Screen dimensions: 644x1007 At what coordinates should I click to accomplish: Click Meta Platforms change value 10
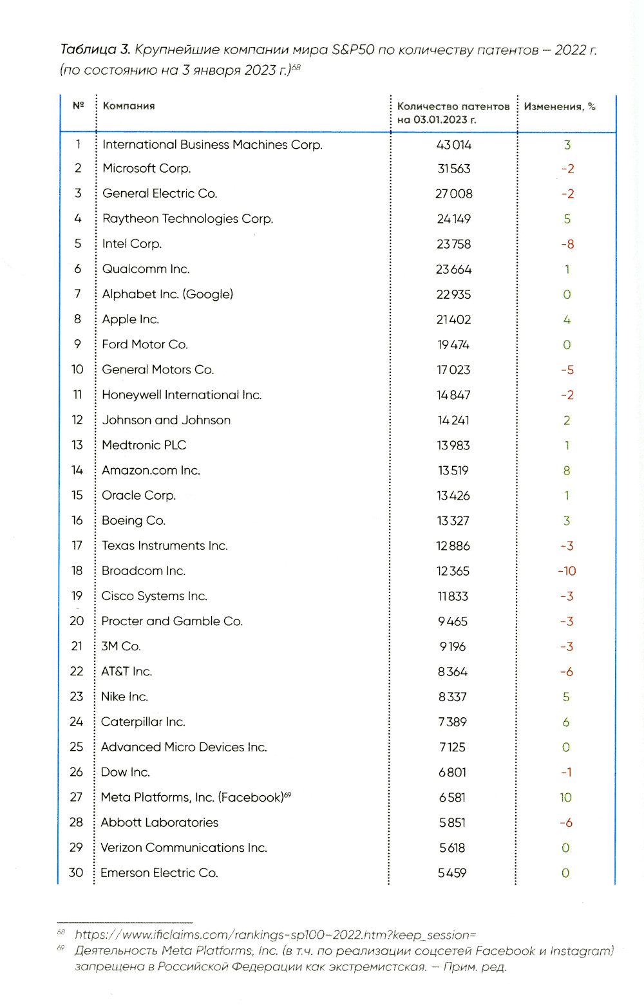(x=565, y=798)
